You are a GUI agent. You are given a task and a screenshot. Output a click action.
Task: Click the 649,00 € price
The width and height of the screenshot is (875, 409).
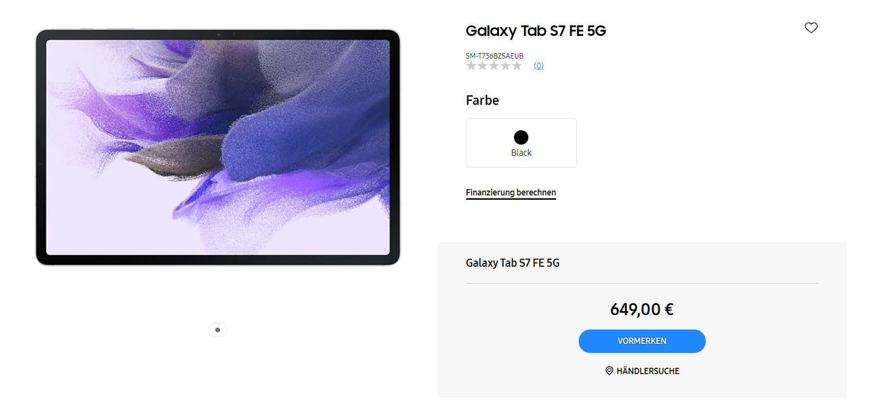click(x=642, y=309)
